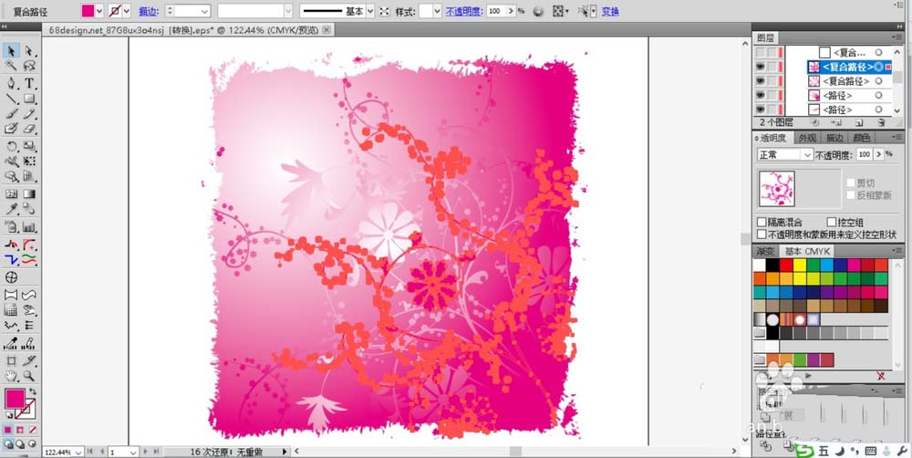The image size is (912, 458).
Task: Open the stroke color dropdown in control bar
Action: point(126,11)
